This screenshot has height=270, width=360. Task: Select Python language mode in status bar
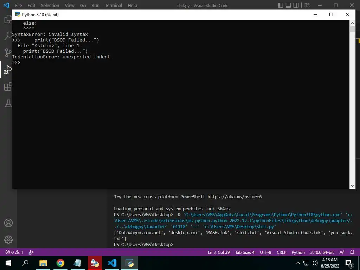tap(298, 252)
